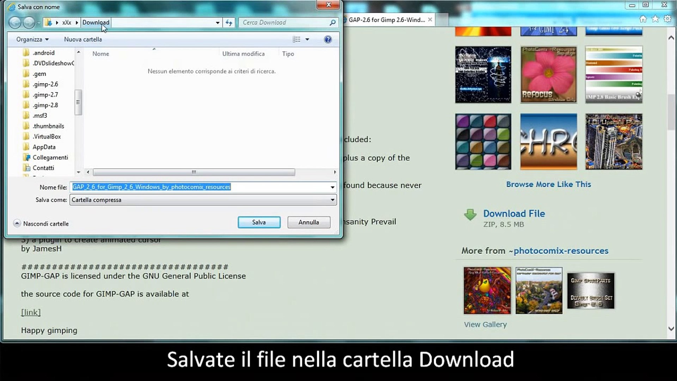Click the file list horizontal scrollbar thumb
677x381 pixels.
194,172
